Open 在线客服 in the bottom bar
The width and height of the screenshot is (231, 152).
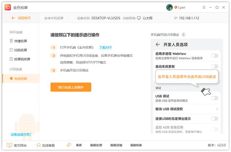(x=48, y=145)
